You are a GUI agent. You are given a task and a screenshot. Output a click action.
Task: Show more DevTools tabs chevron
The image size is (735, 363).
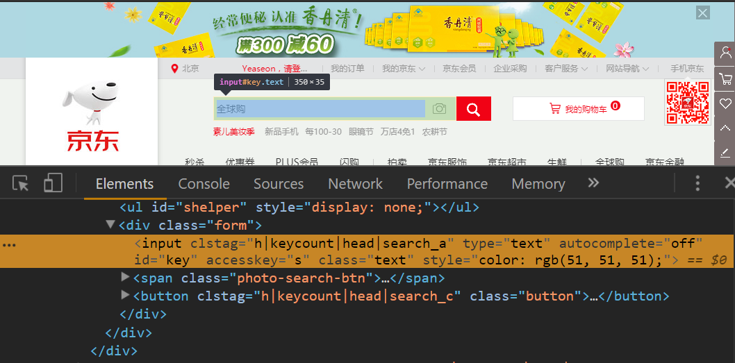(x=593, y=183)
